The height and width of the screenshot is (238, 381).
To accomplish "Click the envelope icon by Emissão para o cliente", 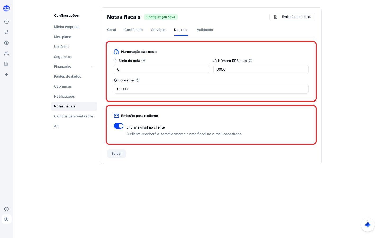I will pyautogui.click(x=116, y=116).
